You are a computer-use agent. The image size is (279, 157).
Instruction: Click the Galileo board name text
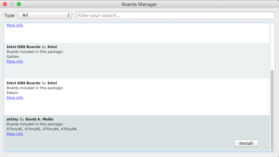13,57
